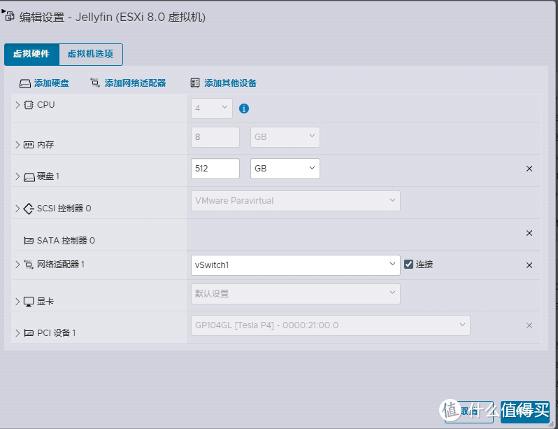Click the memory size field showing 8
Viewport: 558px width, 429px height.
215,137
